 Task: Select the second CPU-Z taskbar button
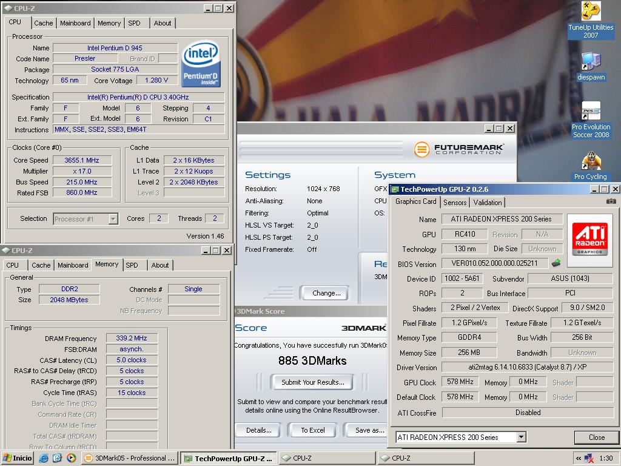425,459
